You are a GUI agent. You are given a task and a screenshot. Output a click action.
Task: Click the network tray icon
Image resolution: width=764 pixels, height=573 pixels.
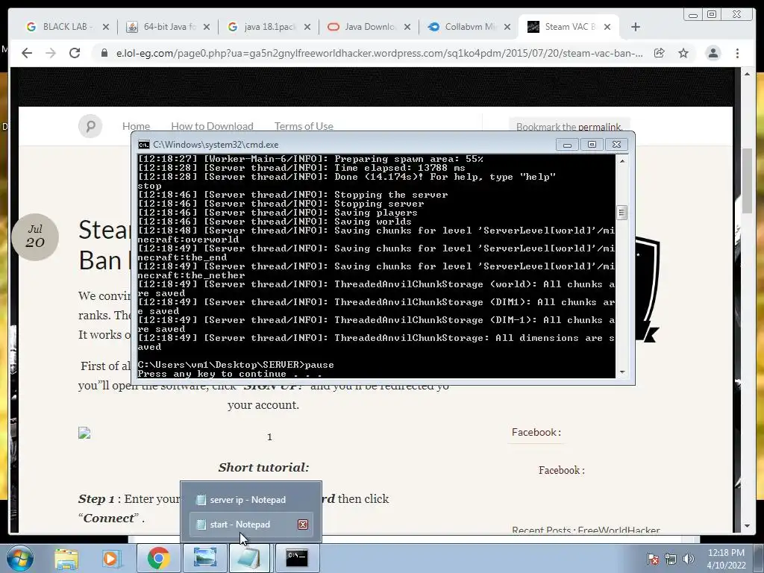point(671,559)
